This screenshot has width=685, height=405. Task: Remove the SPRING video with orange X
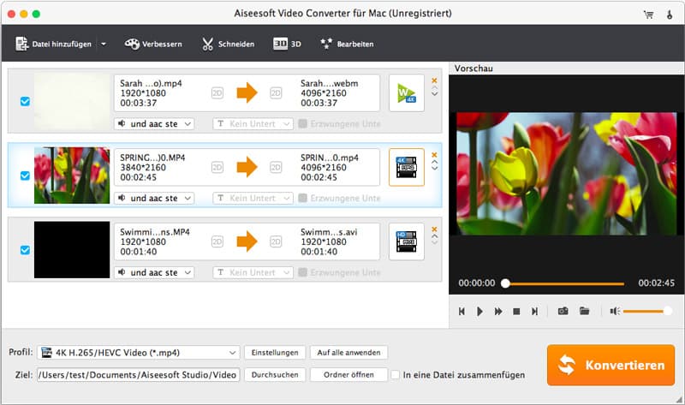pyautogui.click(x=434, y=155)
